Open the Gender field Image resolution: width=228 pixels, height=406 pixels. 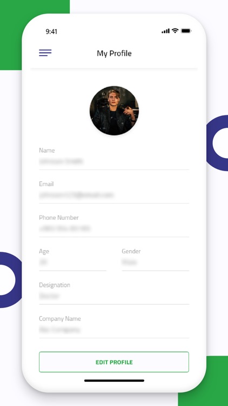tap(156, 259)
